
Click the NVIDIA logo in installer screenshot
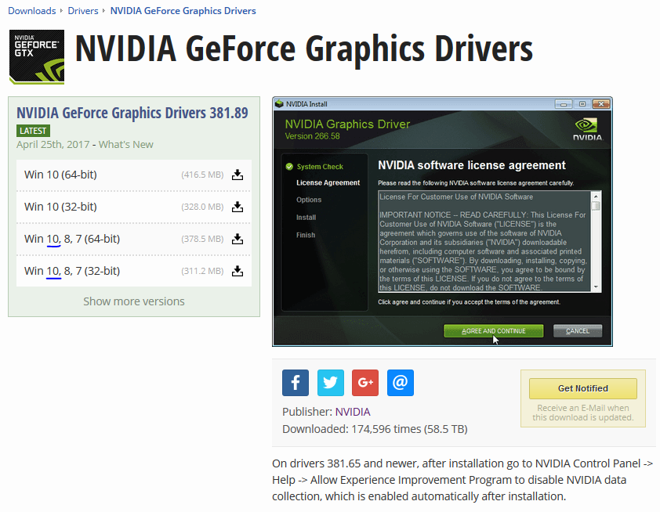587,129
